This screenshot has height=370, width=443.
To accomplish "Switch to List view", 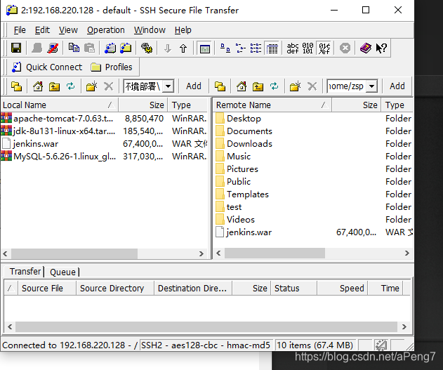I will pyautogui.click(x=256, y=48).
